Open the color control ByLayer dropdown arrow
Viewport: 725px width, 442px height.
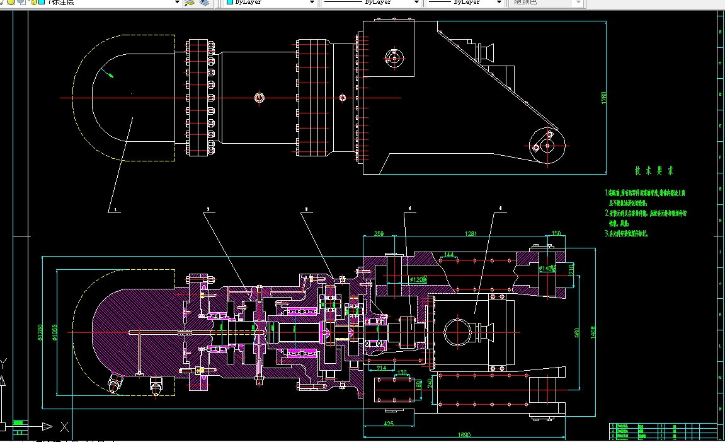(x=312, y=3)
